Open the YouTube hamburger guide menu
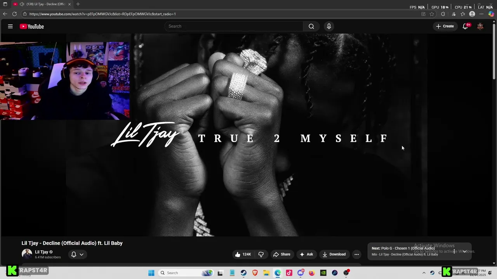This screenshot has height=279, width=497. pyautogui.click(x=10, y=26)
